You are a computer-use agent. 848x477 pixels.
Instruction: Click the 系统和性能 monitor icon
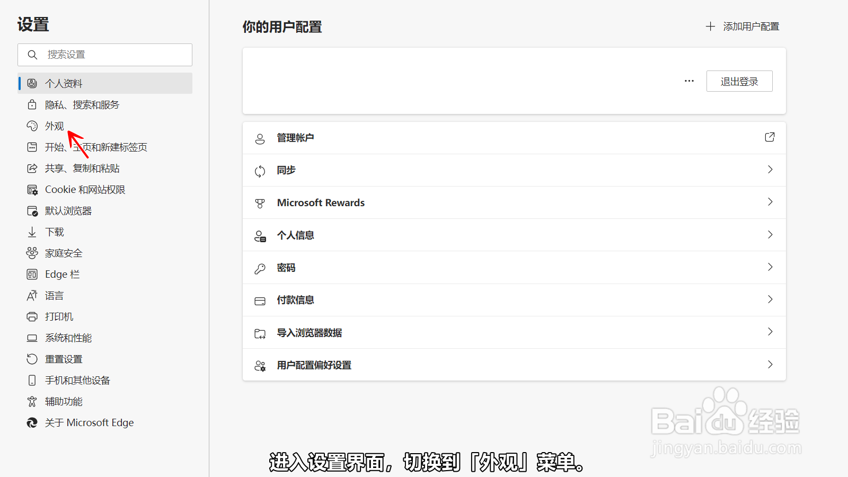pos(32,338)
